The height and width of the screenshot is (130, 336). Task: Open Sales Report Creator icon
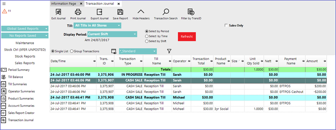[x=3, y=113]
